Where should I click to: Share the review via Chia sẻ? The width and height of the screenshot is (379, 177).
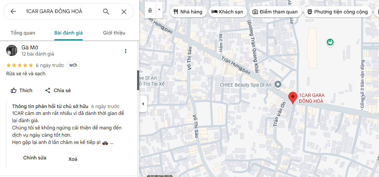(x=58, y=90)
